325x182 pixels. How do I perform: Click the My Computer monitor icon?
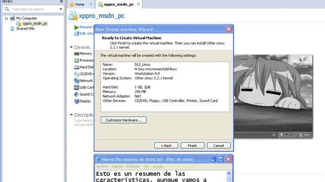pos(12,18)
